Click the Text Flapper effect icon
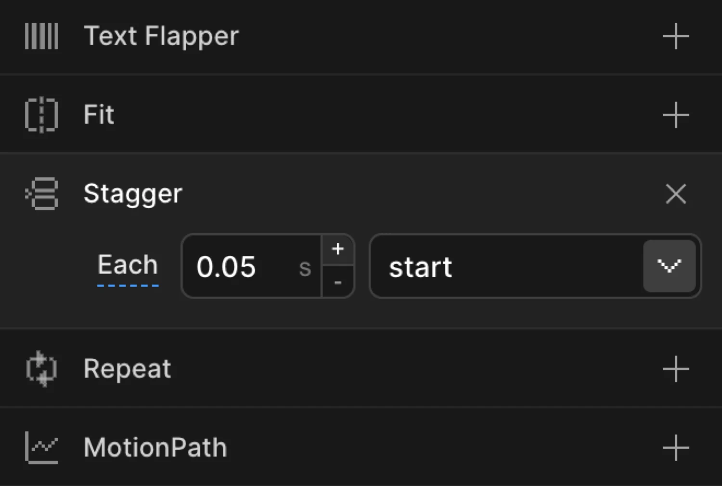The image size is (722, 486). 41,36
